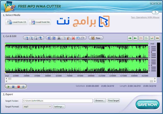
Task: Click the redo arrow icon
Action: (83, 38)
